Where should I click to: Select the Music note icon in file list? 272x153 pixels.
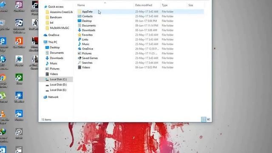(79, 44)
